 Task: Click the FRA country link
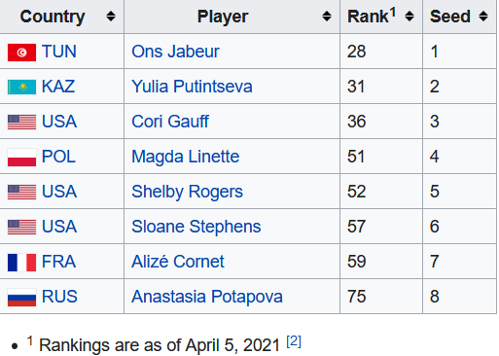[58, 262]
